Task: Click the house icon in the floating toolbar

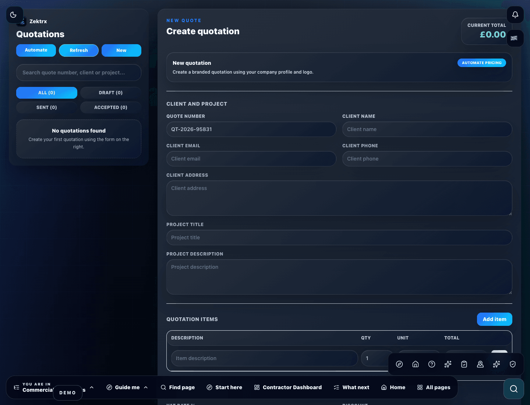Action: click(416, 364)
